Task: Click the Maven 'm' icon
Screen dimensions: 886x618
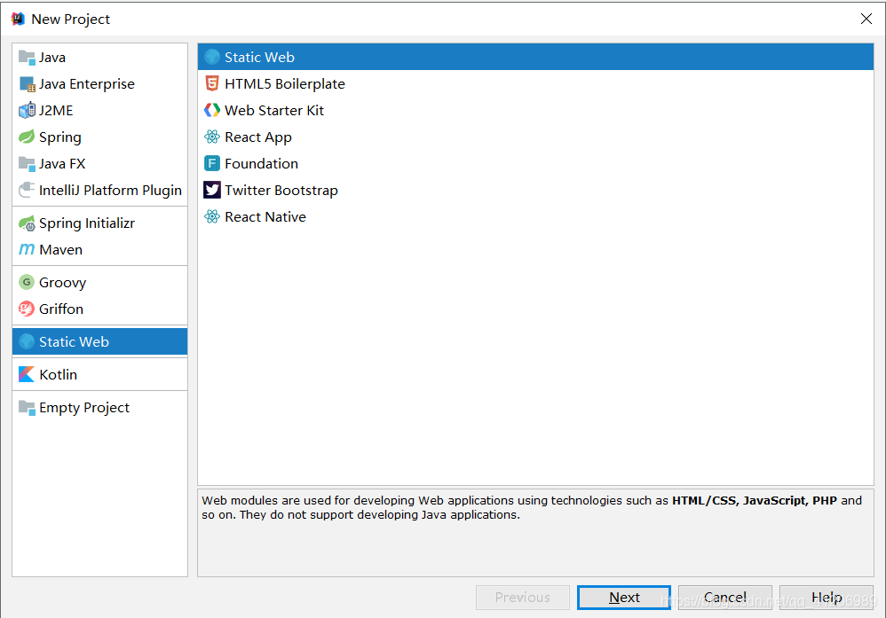Action: click(x=27, y=249)
